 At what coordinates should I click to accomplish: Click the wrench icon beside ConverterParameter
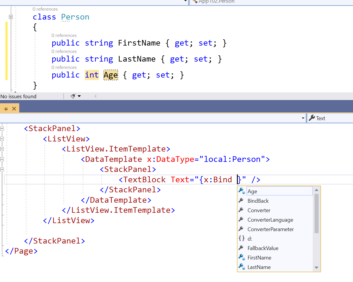pyautogui.click(x=241, y=229)
